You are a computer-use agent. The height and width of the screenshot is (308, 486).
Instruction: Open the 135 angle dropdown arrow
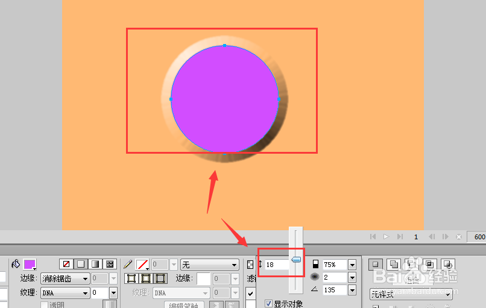click(352, 290)
